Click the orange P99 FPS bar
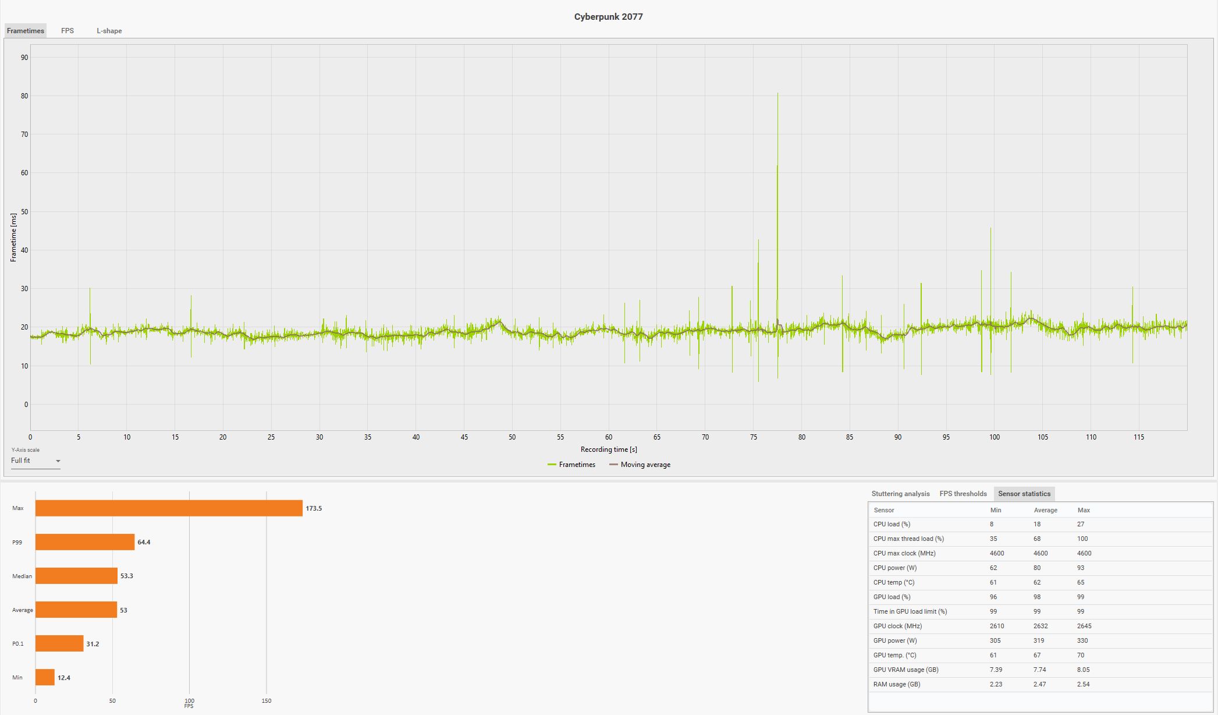This screenshot has height=715, width=1218. pyautogui.click(x=85, y=542)
